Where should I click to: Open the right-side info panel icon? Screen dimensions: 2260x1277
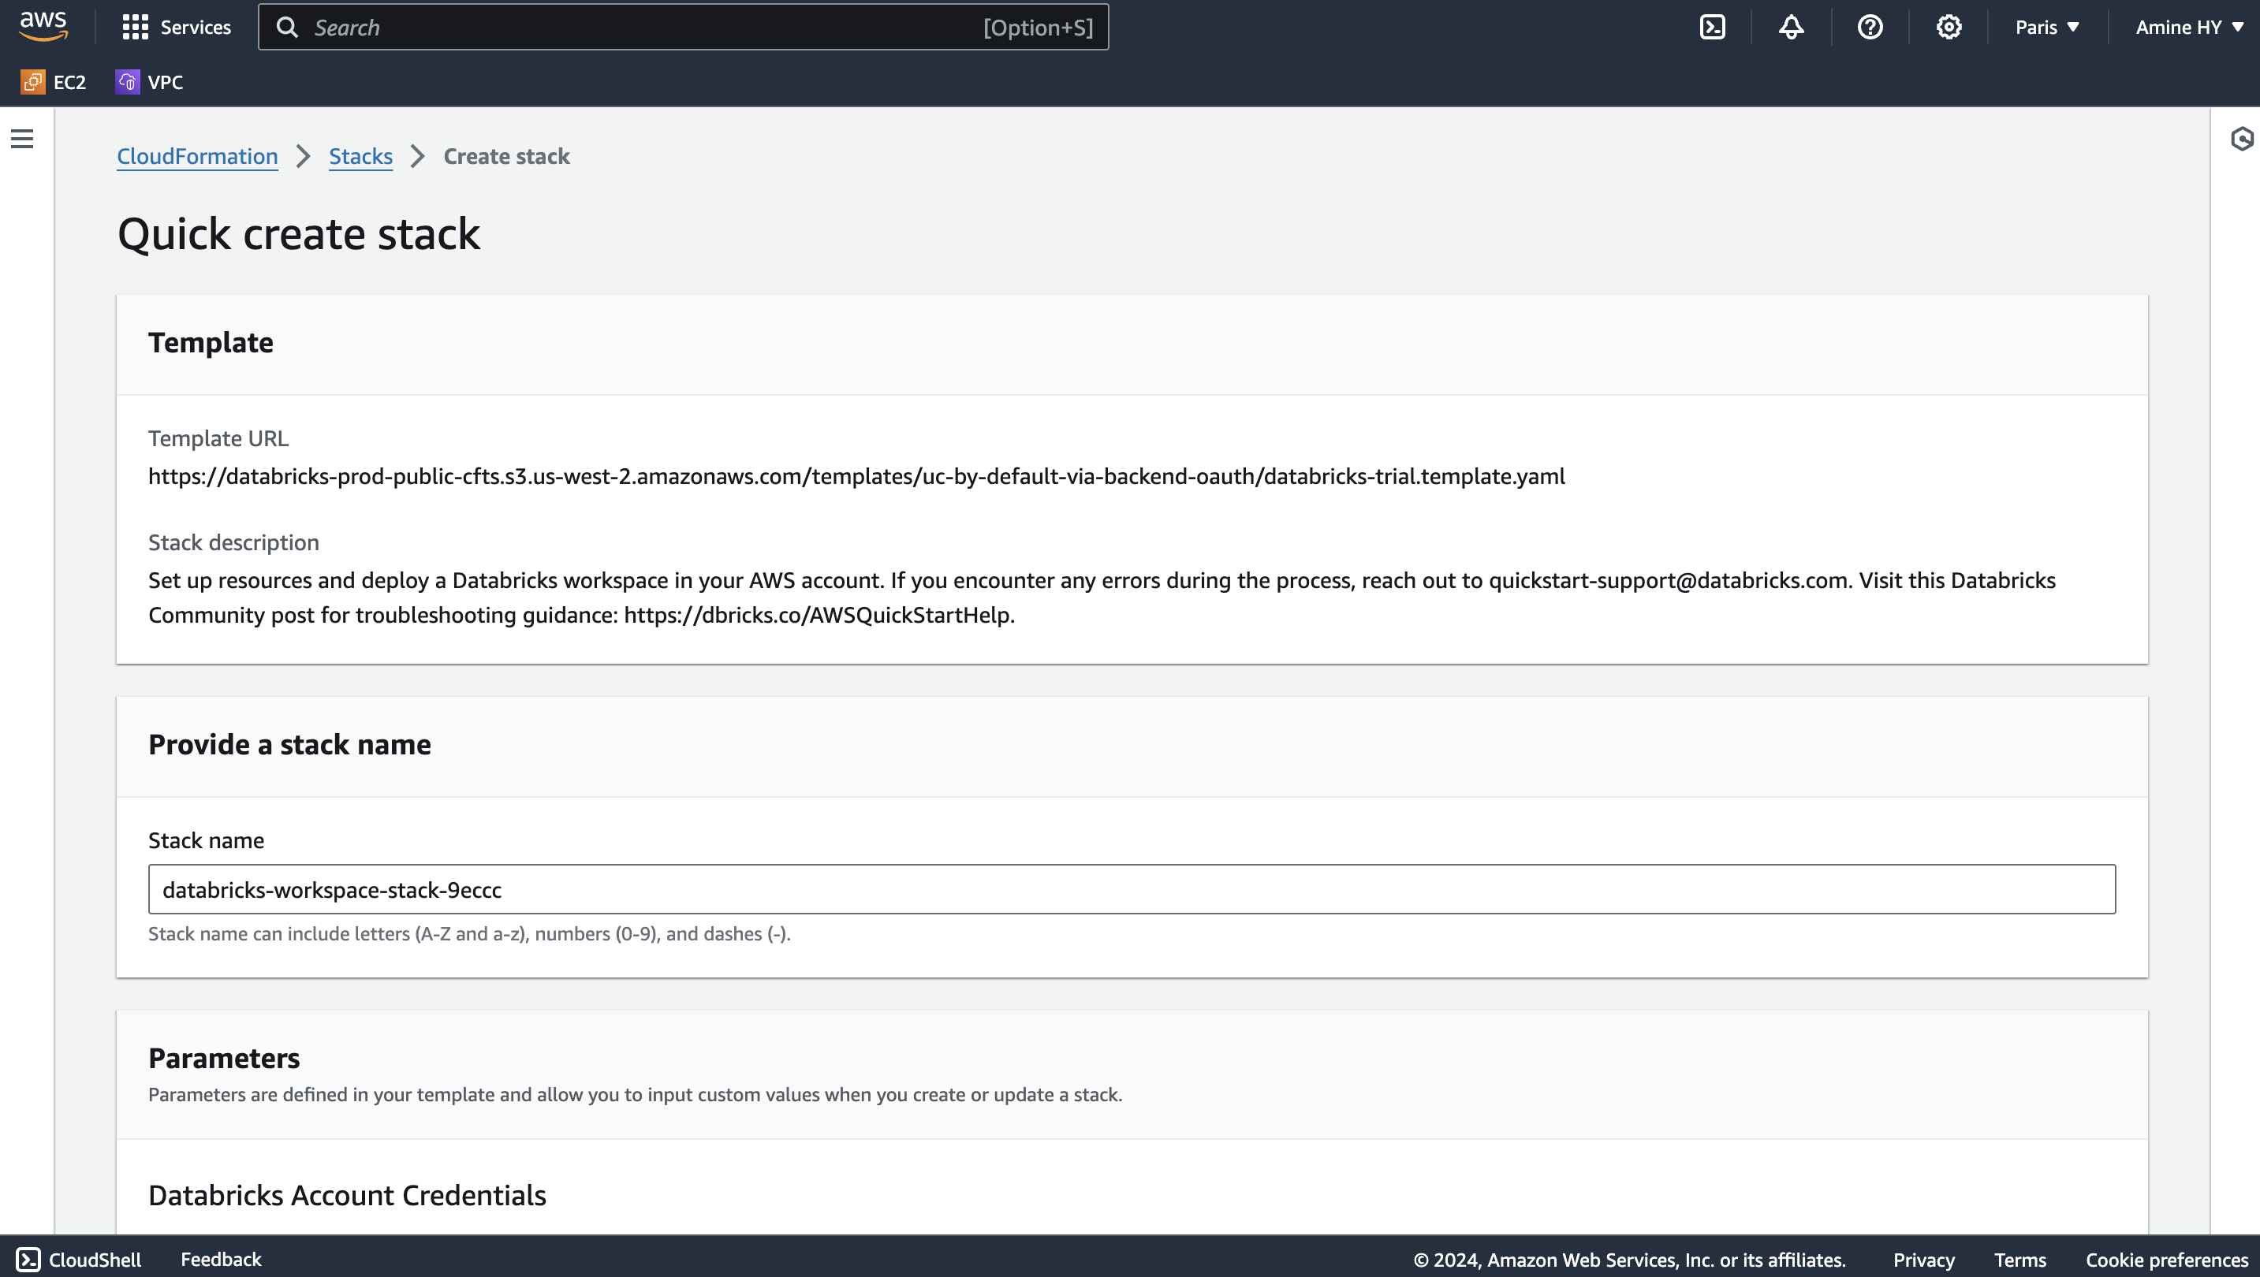click(x=2242, y=139)
